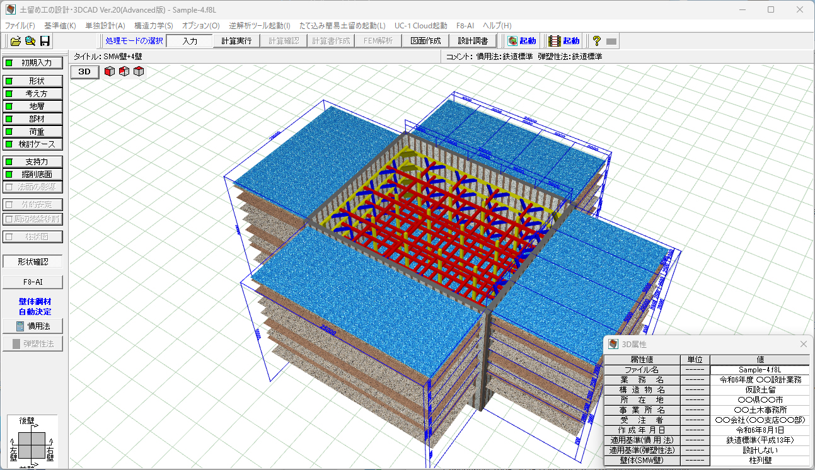This screenshot has height=470, width=815.
Task: Click the second red cube view icon
Action: pyautogui.click(x=124, y=72)
